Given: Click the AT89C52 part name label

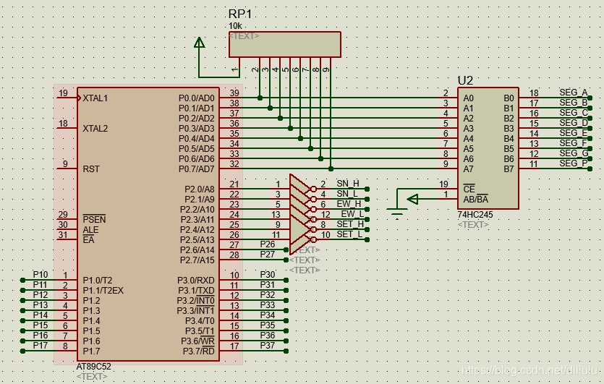Looking at the screenshot, I should click(94, 367).
